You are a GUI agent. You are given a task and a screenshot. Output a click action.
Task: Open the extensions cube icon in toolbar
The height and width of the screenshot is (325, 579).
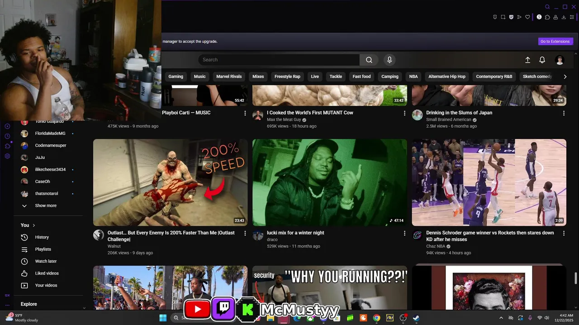pos(547,17)
